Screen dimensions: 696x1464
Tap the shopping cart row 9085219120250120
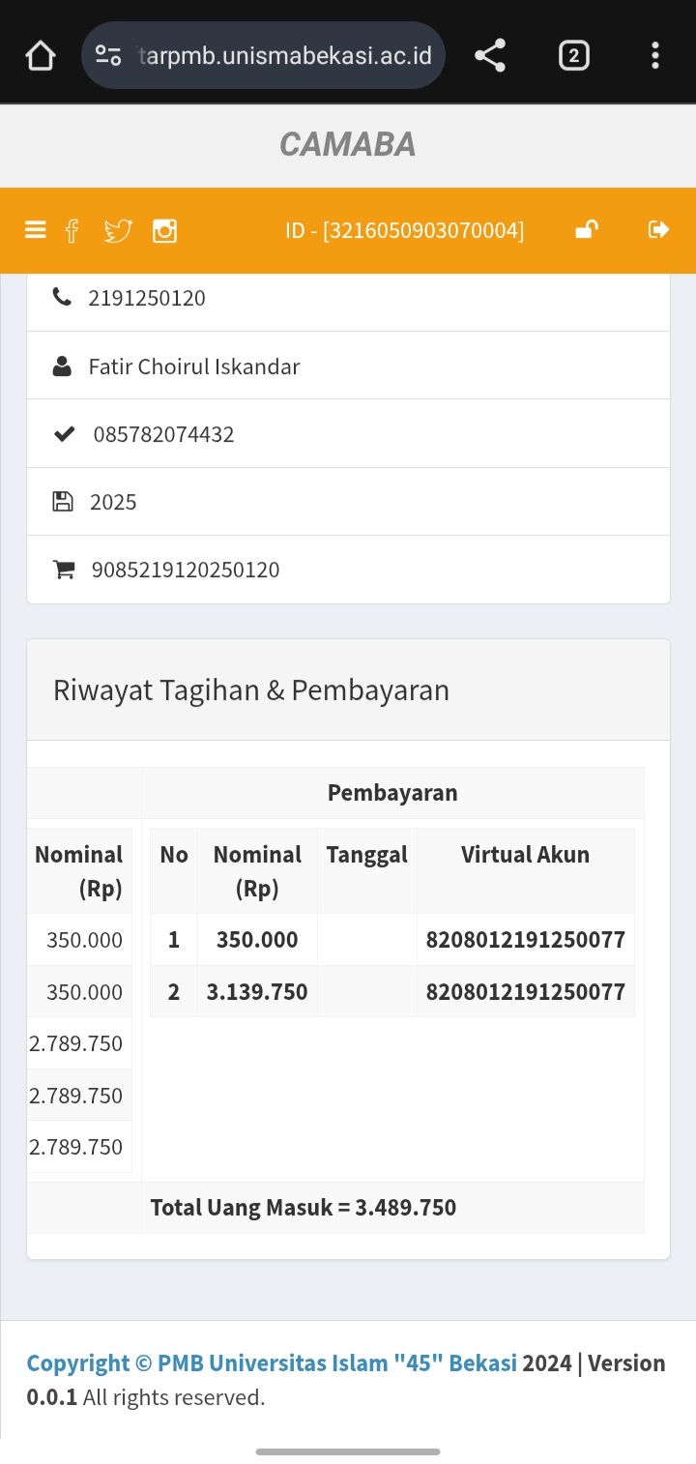[348, 570]
